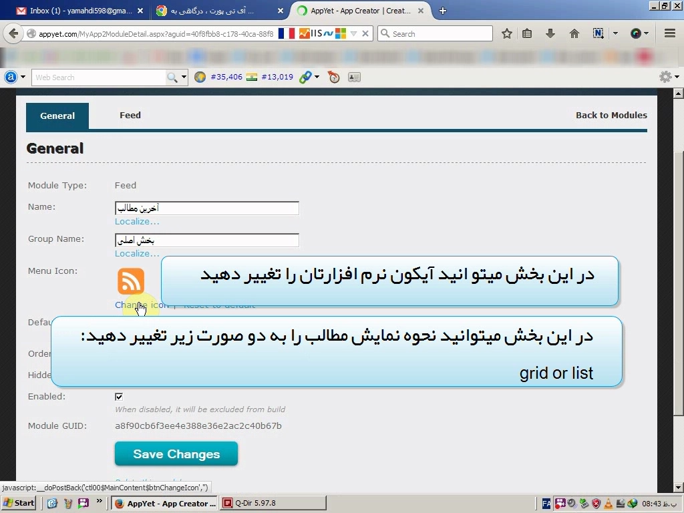Click Localize link under Name field
The height and width of the screenshot is (513, 684).
137,222
